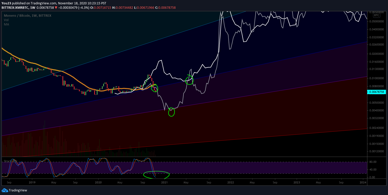Viewport: 388px width, 195px height.
Task: Click the C:0.00678758 close value in header
Action: [x=165, y=8]
